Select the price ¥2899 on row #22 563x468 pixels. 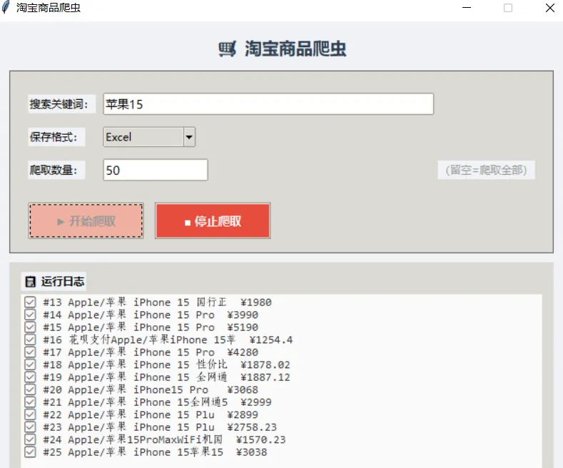click(243, 414)
